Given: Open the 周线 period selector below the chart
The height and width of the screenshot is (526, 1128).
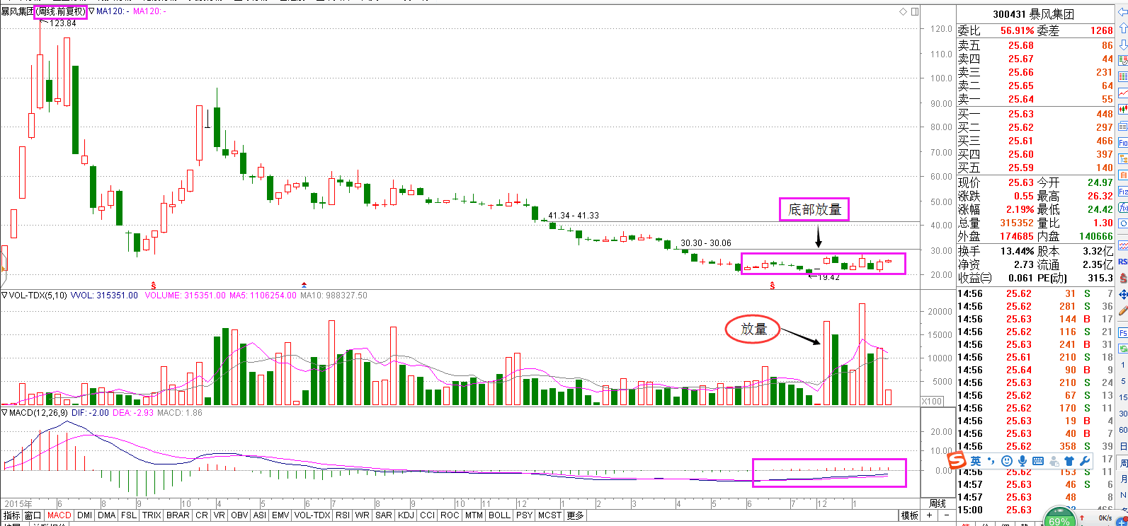Looking at the screenshot, I should tap(937, 503).
